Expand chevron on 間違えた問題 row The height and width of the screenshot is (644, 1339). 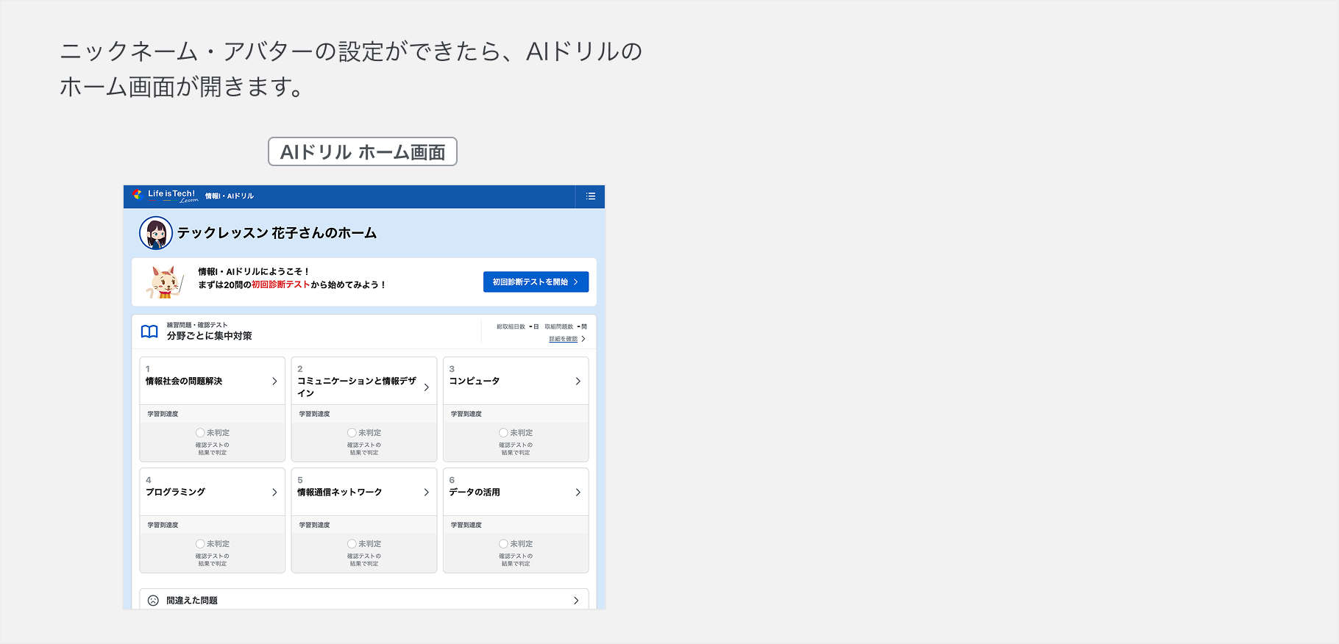pos(576,601)
